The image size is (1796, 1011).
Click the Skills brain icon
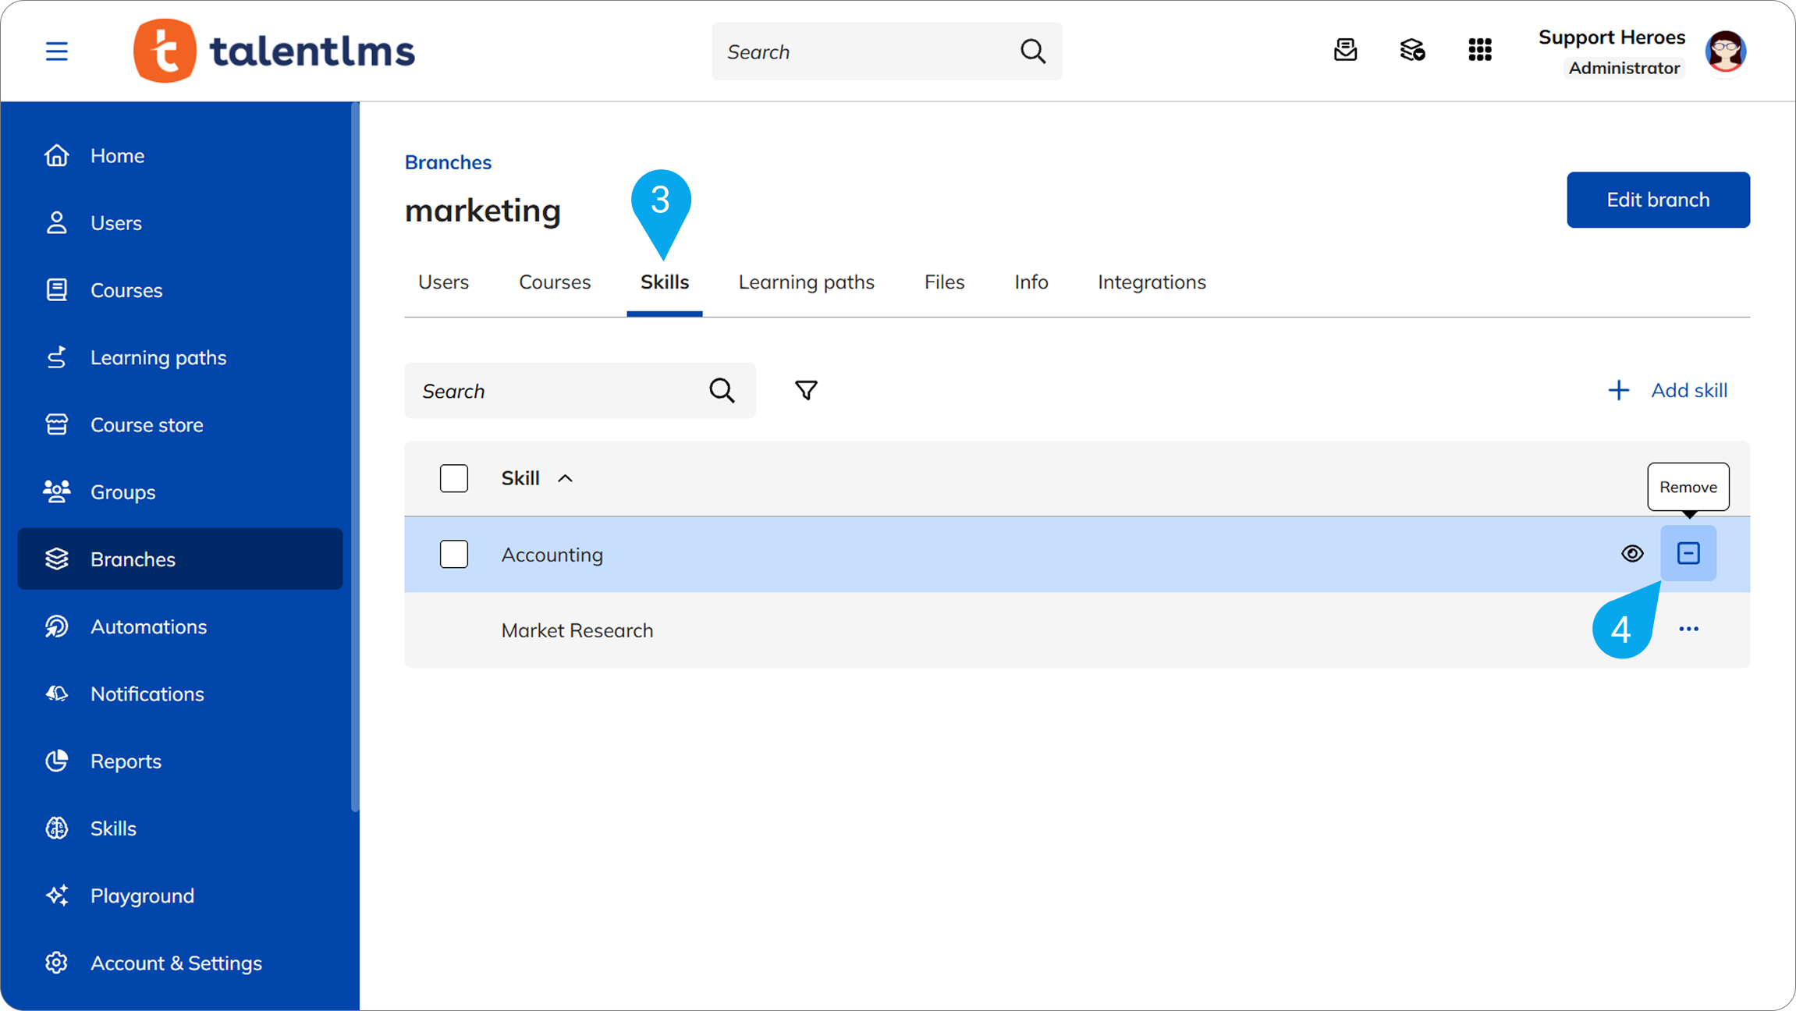pyautogui.click(x=56, y=828)
